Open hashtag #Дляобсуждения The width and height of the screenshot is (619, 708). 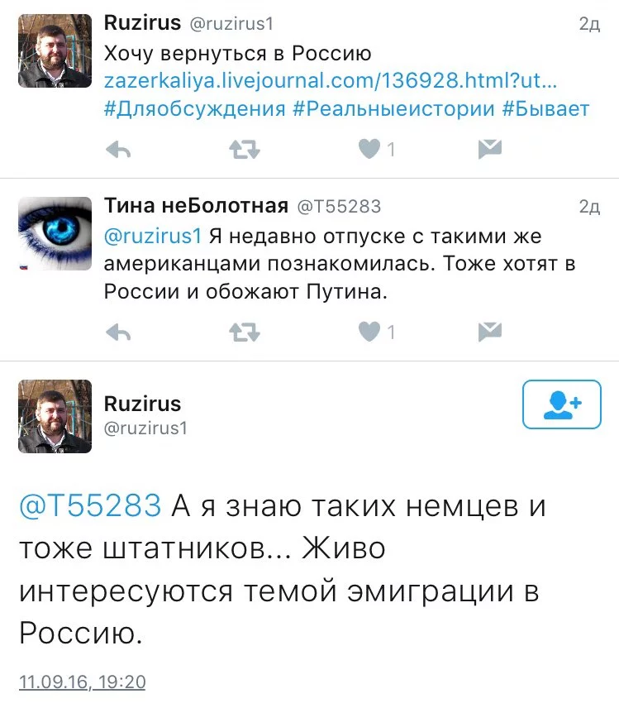(195, 109)
